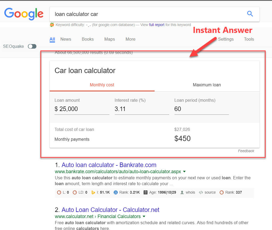This screenshot has height=230, width=272.
Task: Click the SEOquake sunflower icon near Keyword difficulty
Action: (x=52, y=25)
